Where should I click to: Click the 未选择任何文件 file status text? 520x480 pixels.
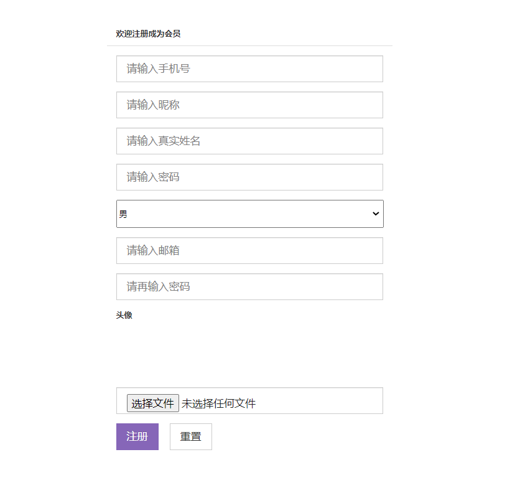point(218,402)
